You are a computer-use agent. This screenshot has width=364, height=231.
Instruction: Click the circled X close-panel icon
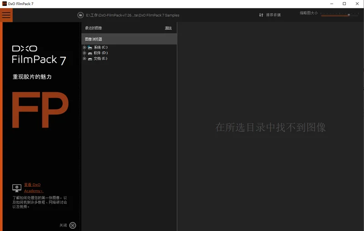pyautogui.click(x=73, y=225)
